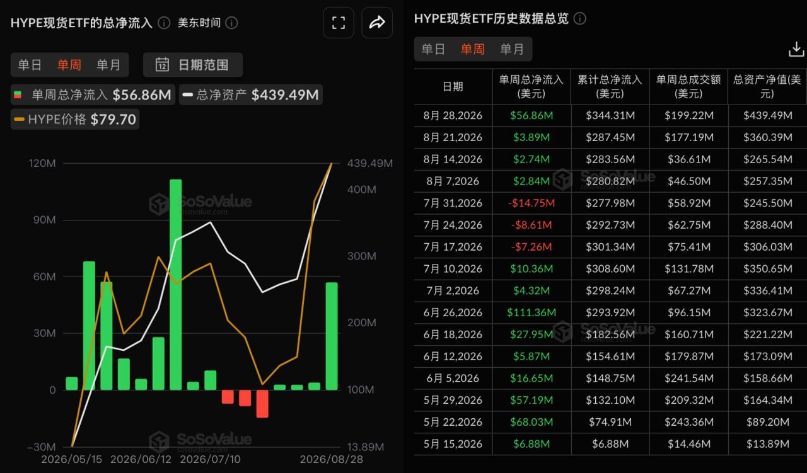Switch chart to 单月 view
Image resolution: width=807 pixels, height=473 pixels.
tap(108, 65)
